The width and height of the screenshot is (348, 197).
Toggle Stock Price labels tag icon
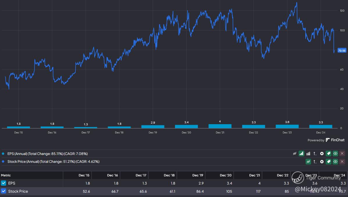coord(329,162)
